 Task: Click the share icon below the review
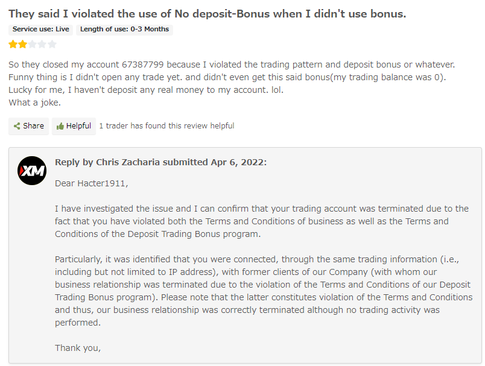[x=17, y=126]
